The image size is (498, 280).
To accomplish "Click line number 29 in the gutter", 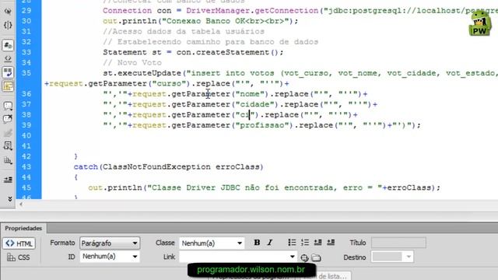I will (x=26, y=10).
